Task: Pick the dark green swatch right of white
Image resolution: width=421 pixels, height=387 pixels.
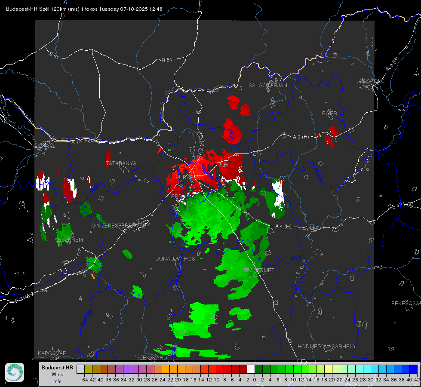Action: pos(258,369)
